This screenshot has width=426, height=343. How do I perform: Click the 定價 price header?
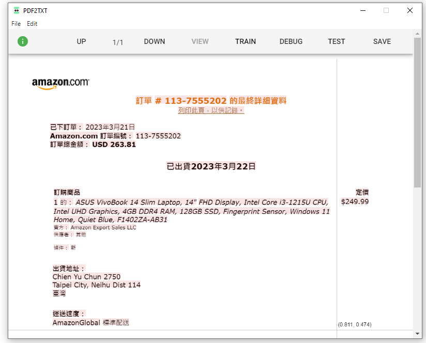tap(362, 192)
